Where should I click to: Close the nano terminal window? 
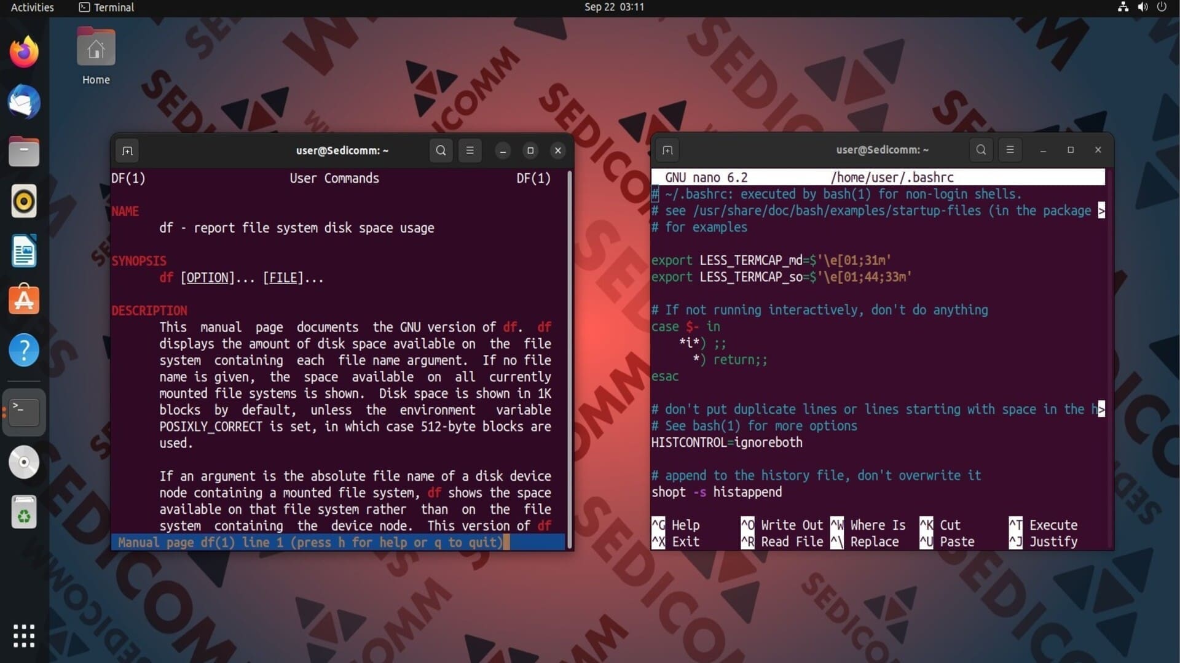(x=1098, y=150)
